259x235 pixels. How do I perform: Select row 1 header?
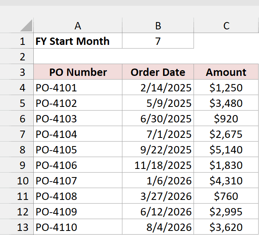point(17,41)
